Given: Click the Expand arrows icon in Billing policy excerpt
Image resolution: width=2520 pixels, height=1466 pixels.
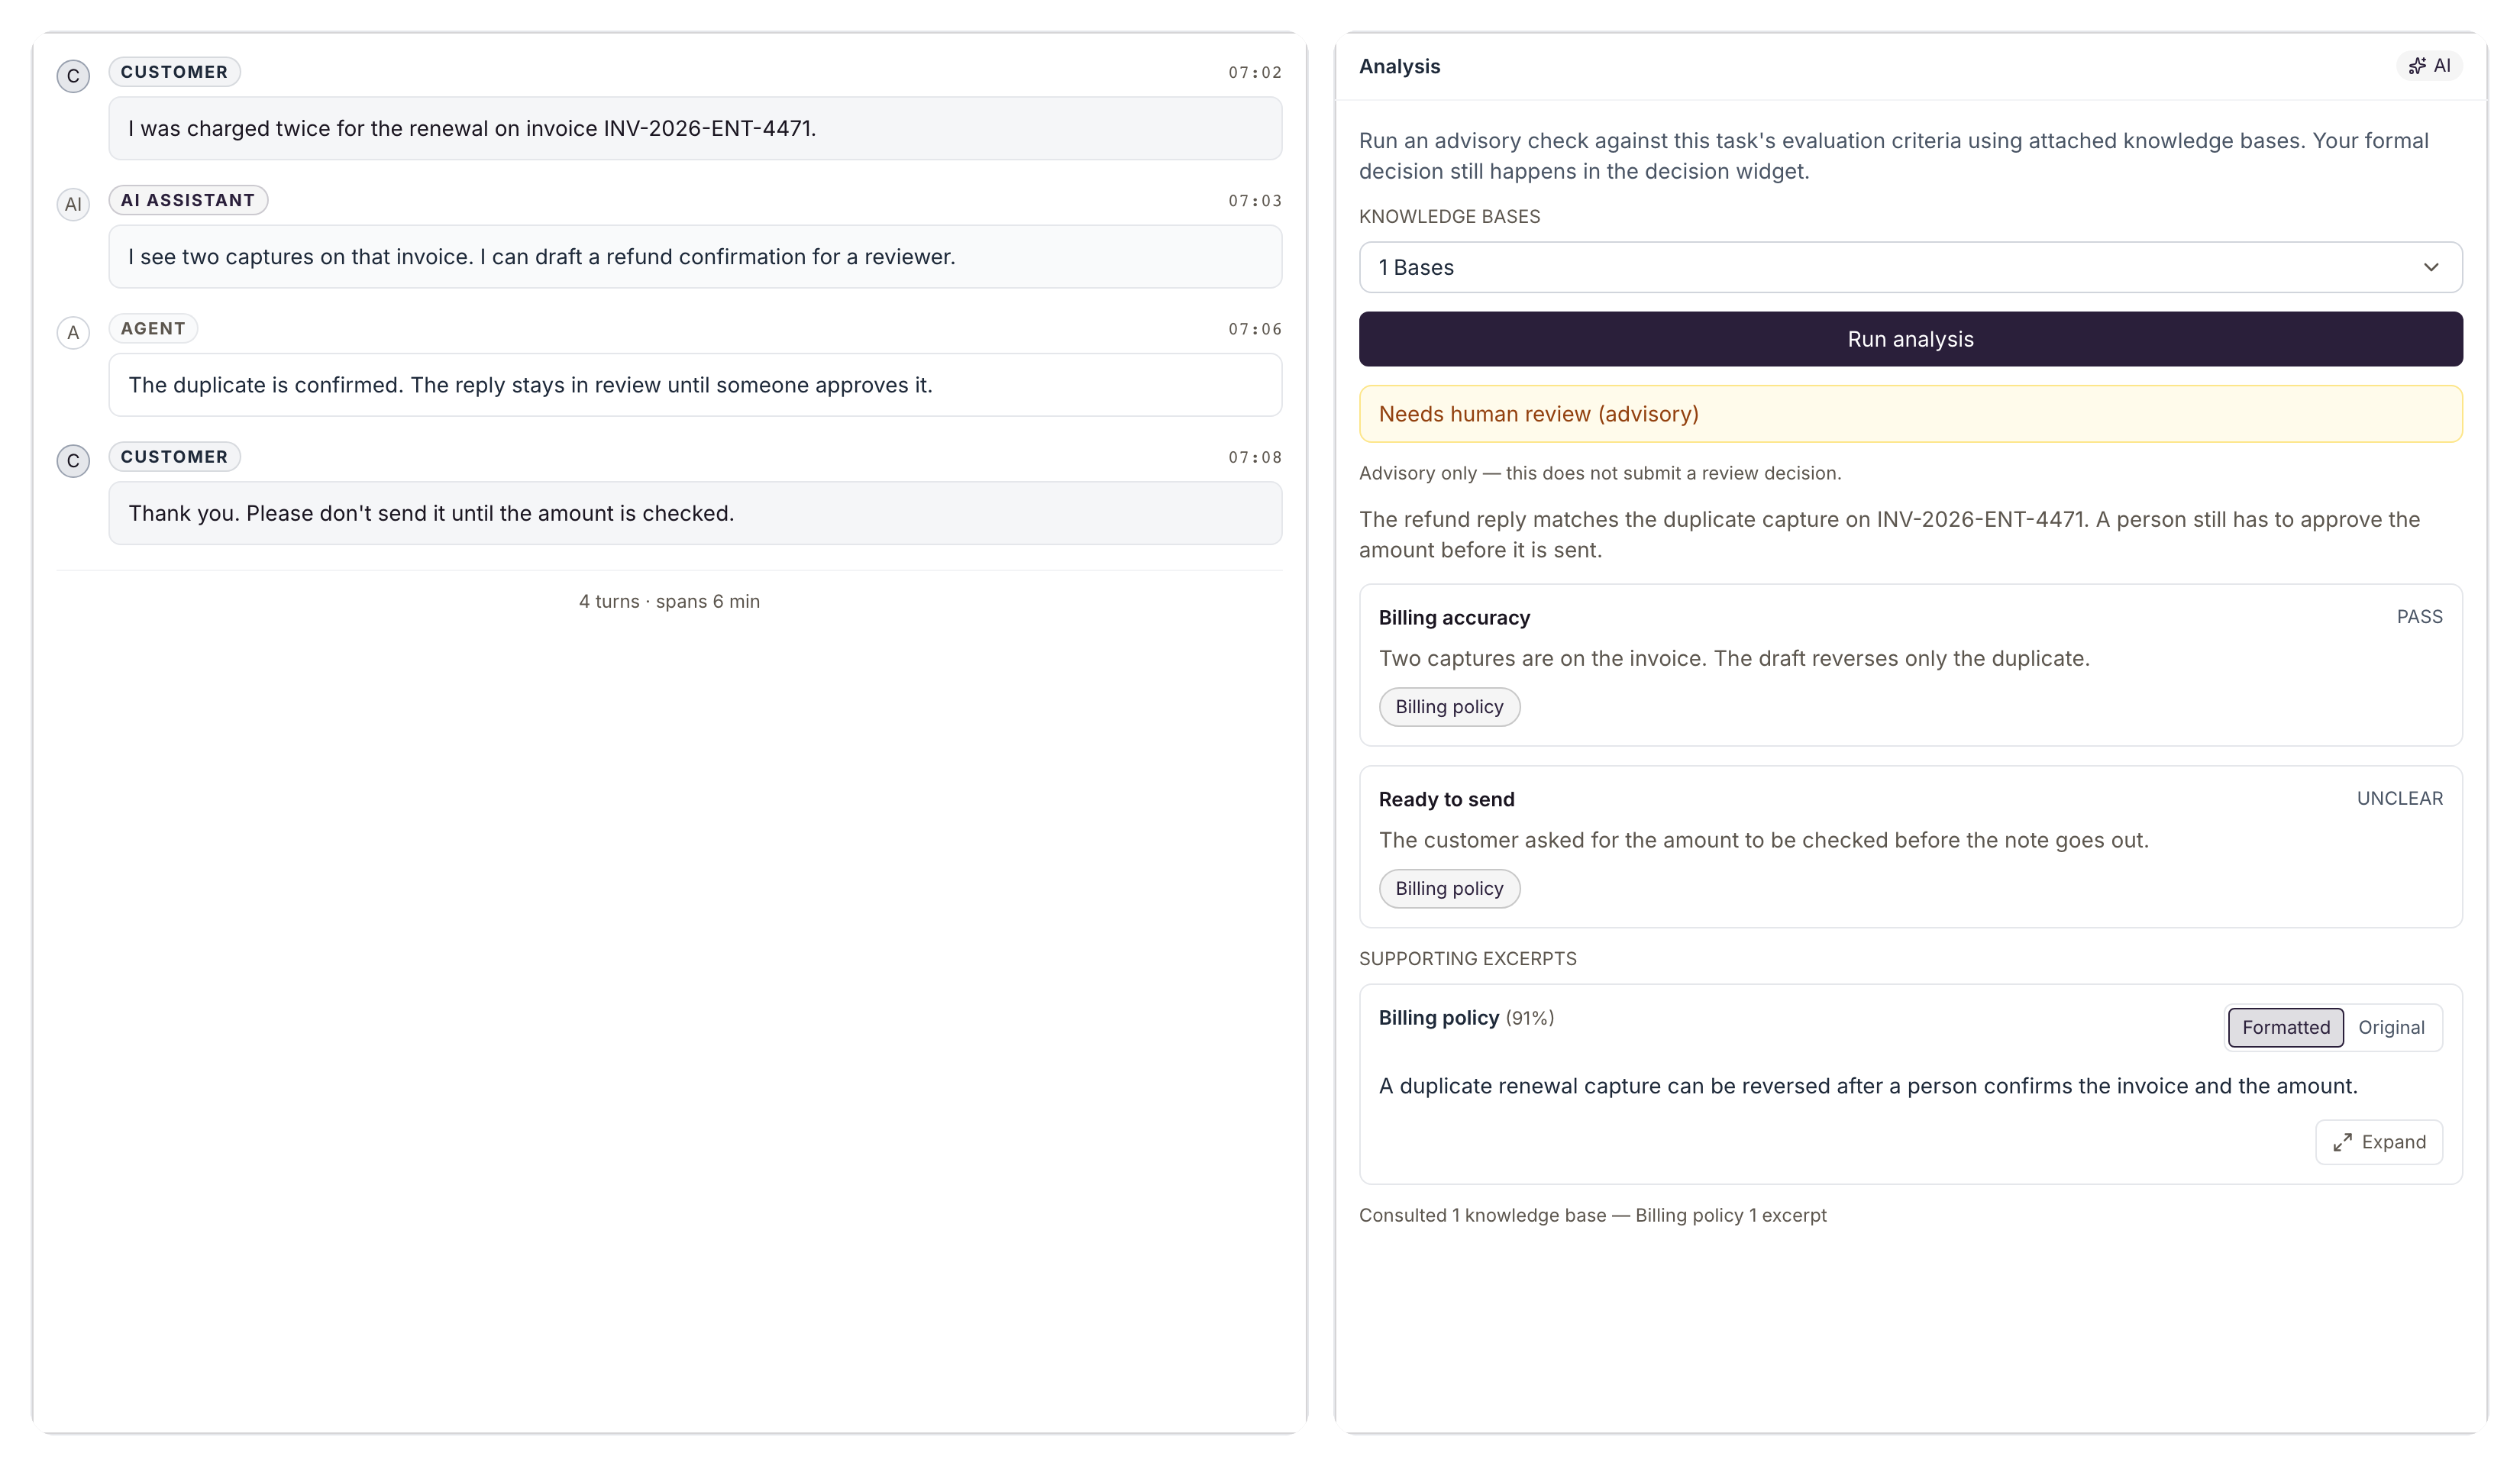Looking at the screenshot, I should (x=2342, y=1142).
